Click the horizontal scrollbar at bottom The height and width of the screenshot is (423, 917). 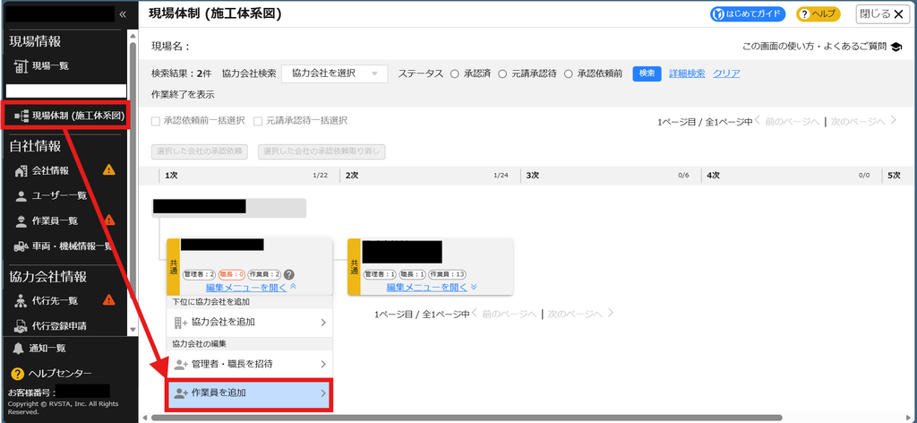click(466, 418)
